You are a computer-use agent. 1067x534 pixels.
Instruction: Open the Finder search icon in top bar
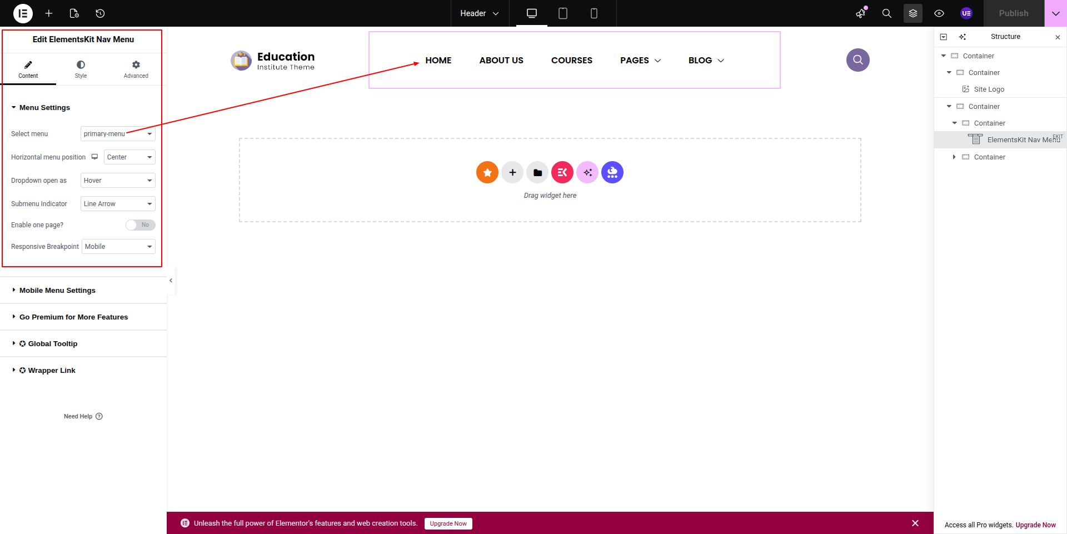(886, 13)
